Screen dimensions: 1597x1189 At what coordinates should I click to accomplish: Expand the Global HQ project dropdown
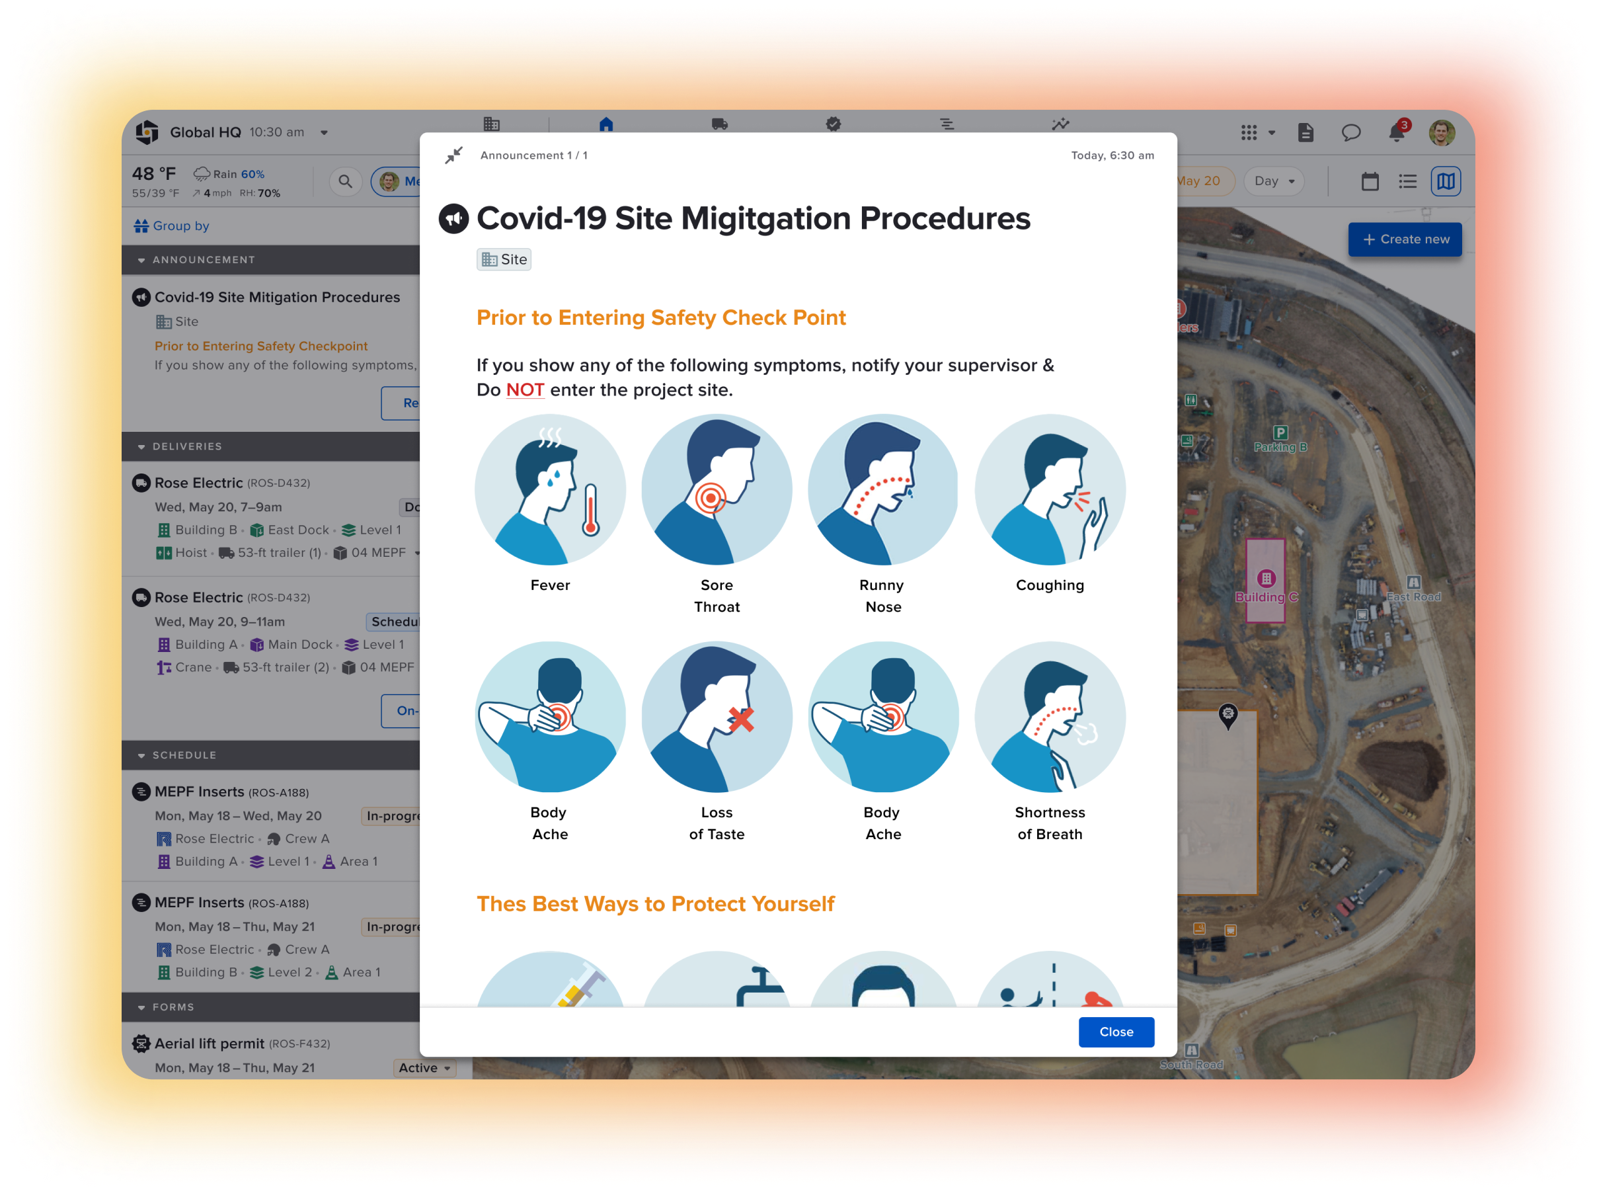tap(324, 132)
